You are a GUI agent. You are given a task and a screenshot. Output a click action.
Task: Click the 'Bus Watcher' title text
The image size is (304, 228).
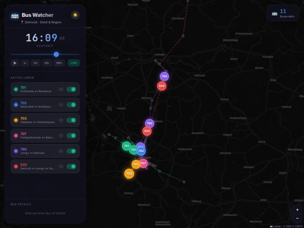coord(37,15)
